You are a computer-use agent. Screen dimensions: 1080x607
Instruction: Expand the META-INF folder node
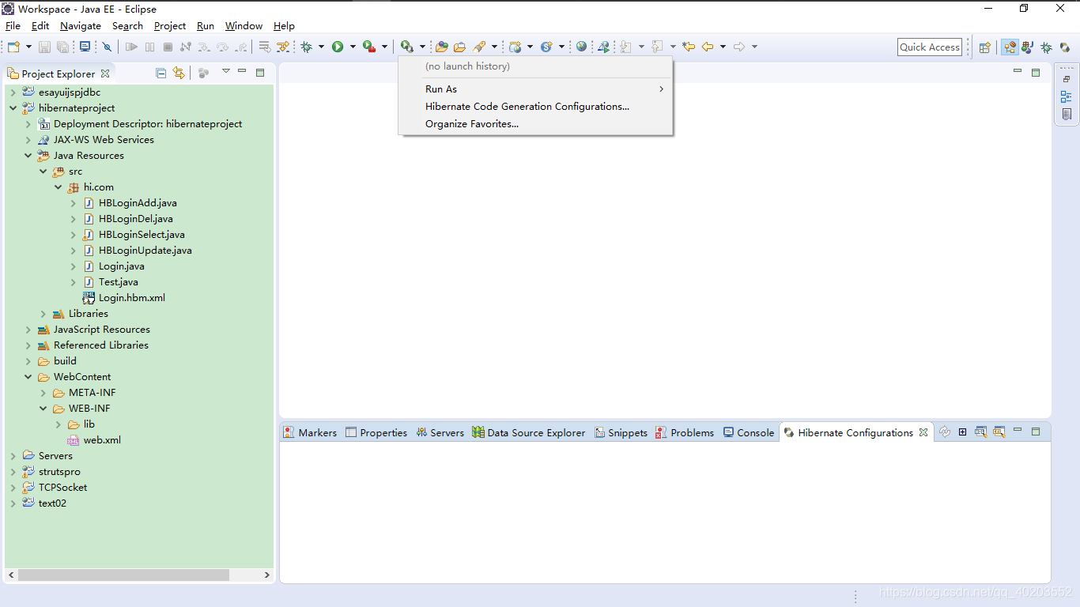click(x=43, y=393)
